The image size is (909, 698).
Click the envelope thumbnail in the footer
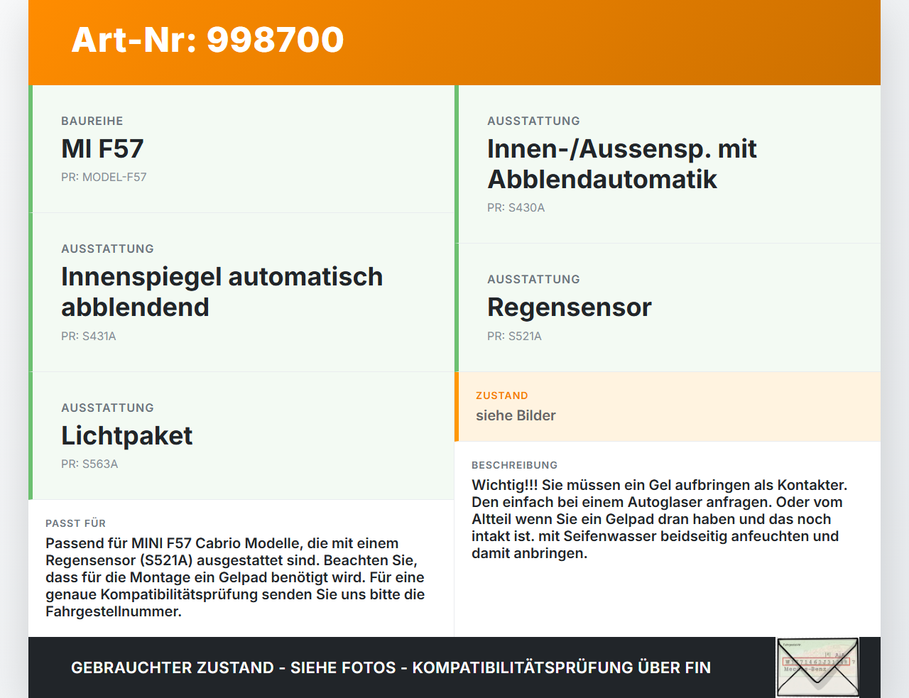(817, 667)
